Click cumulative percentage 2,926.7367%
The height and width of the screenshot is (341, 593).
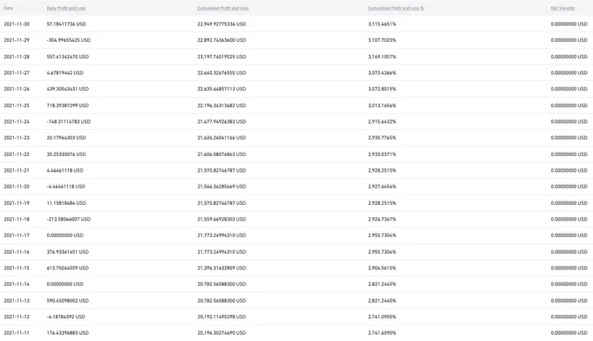coord(382,219)
